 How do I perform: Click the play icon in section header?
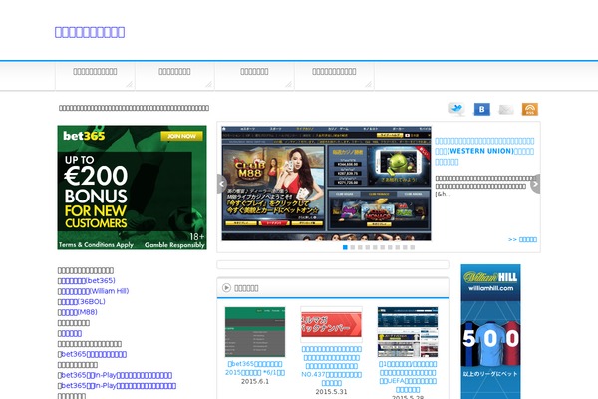tap(226, 288)
